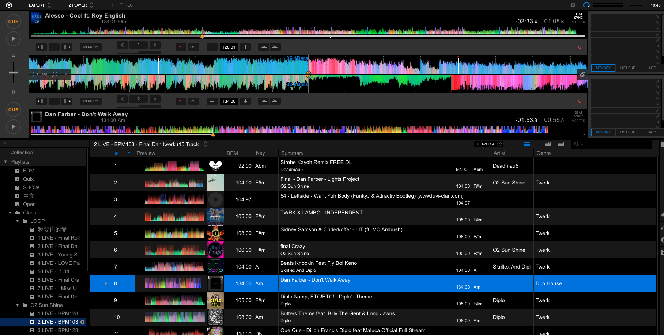Open the PLAYER A selector dropdown
The height and width of the screenshot is (335, 664).
point(489,144)
